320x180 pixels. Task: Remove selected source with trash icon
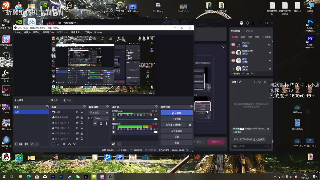[x=58, y=144]
